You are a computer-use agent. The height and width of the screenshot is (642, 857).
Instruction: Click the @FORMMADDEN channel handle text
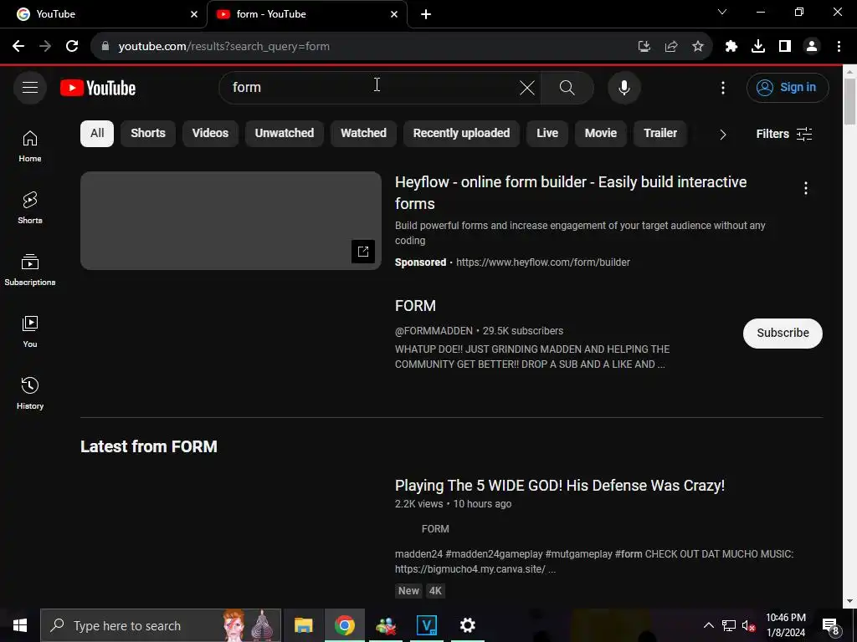coord(434,331)
